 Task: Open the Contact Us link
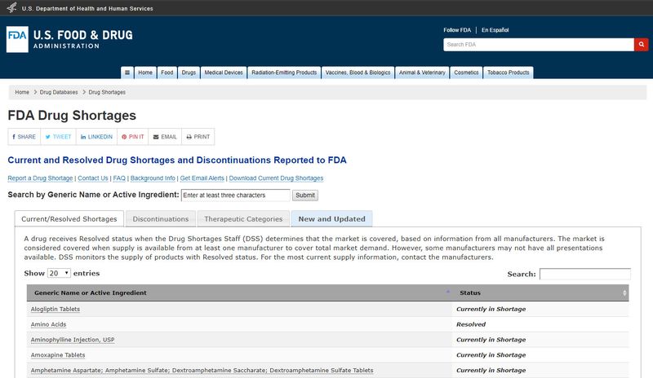[x=93, y=178]
